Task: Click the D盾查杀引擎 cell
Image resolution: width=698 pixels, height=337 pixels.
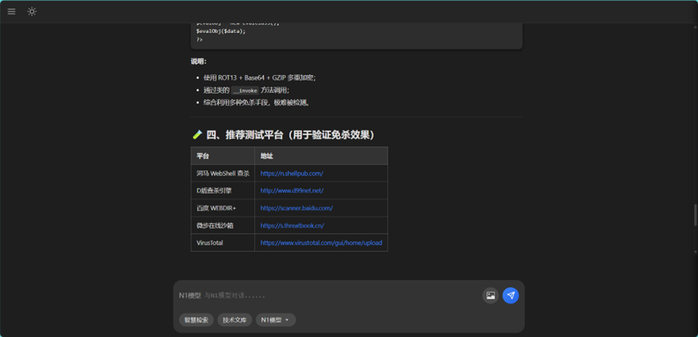Action: tap(223, 191)
